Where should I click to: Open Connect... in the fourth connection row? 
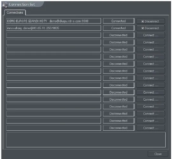pyautogui.click(x=150, y=42)
